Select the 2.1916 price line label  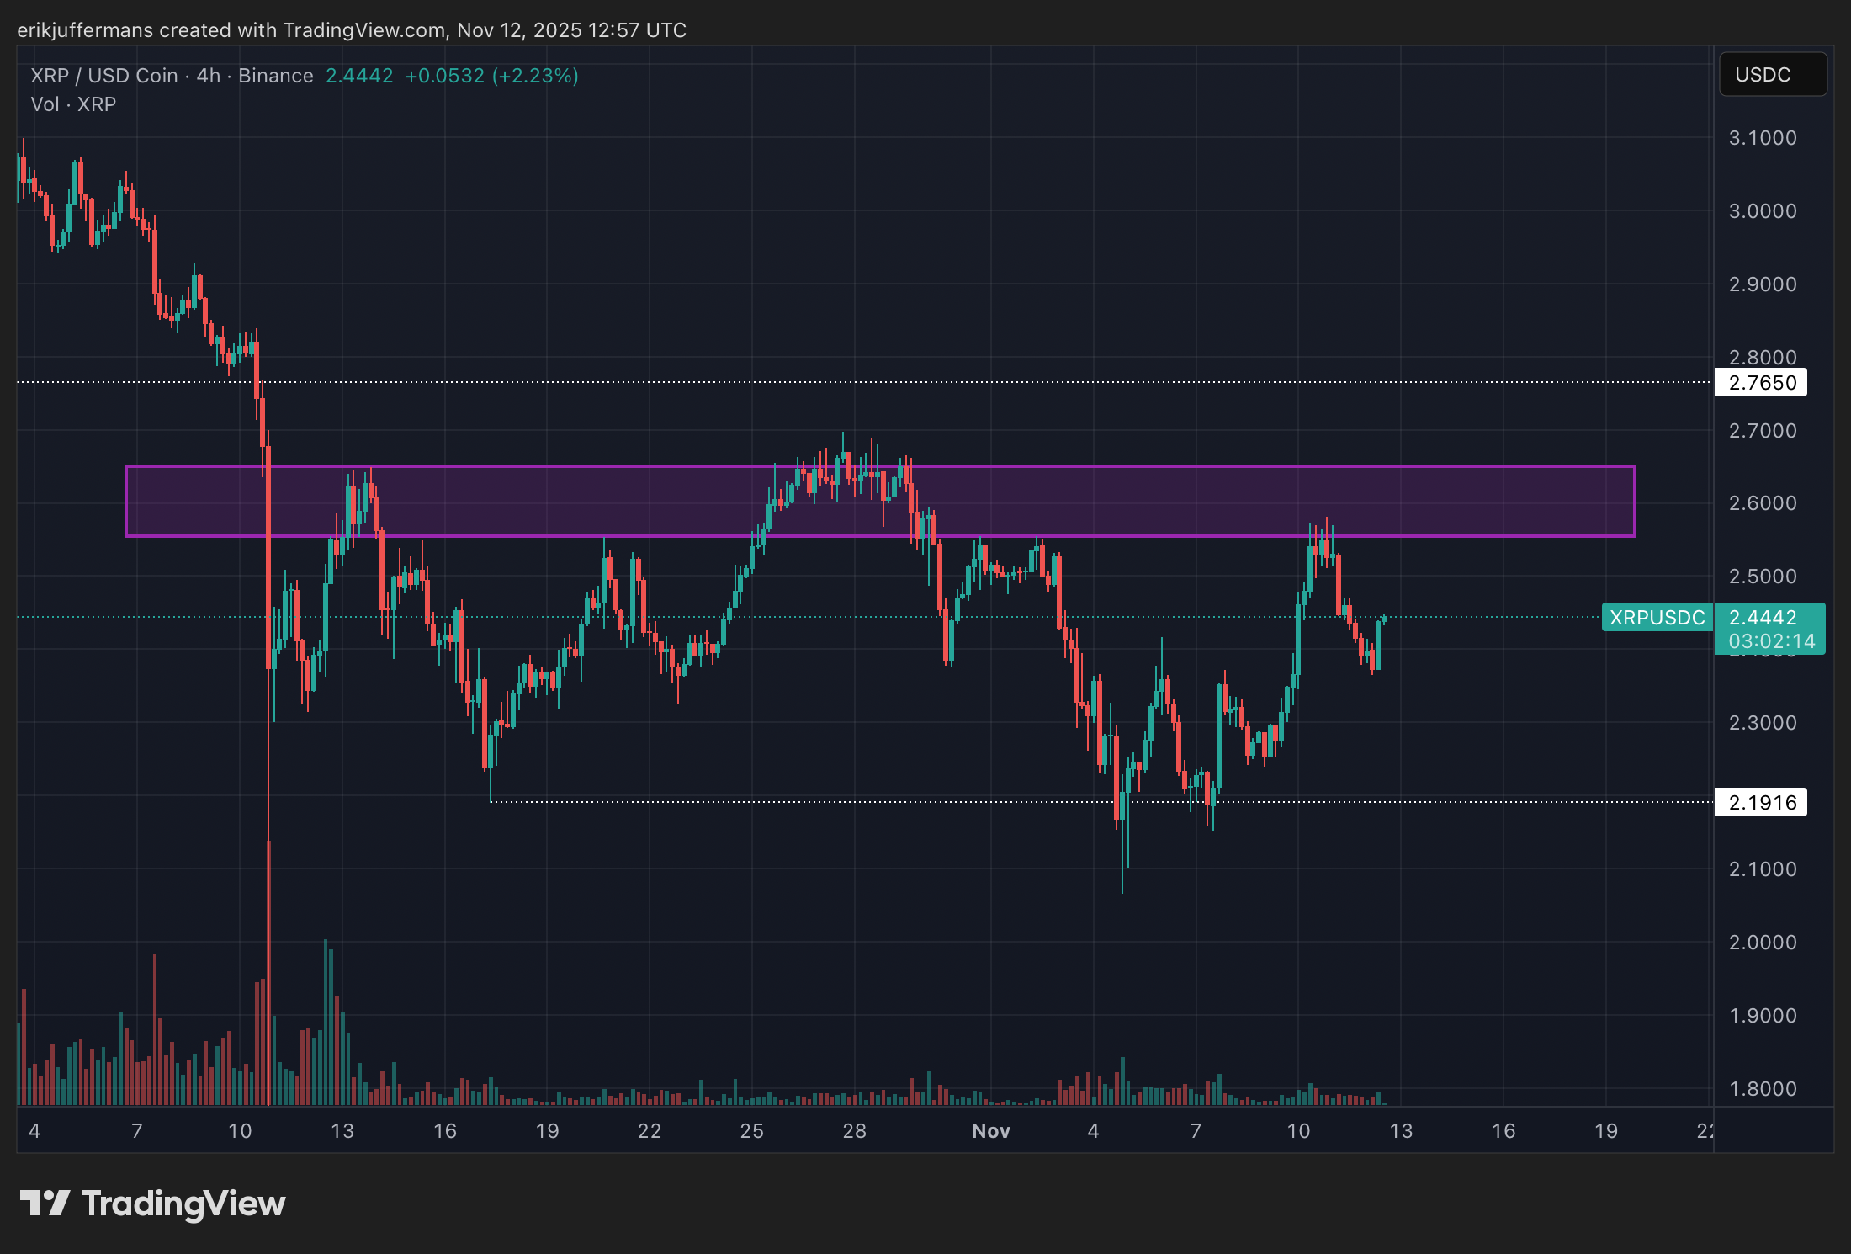point(1761,803)
